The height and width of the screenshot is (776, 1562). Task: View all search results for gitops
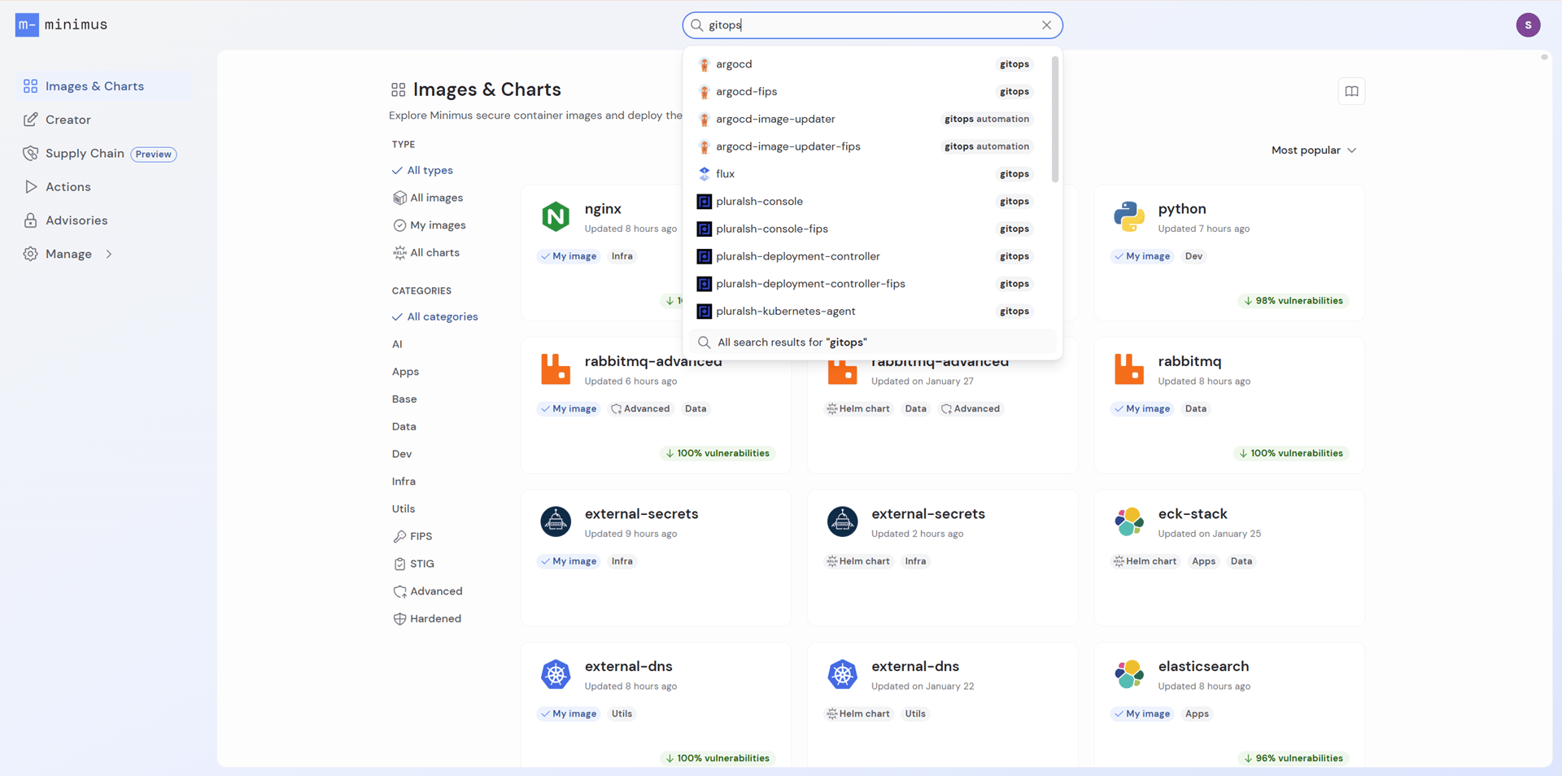pyautogui.click(x=872, y=342)
